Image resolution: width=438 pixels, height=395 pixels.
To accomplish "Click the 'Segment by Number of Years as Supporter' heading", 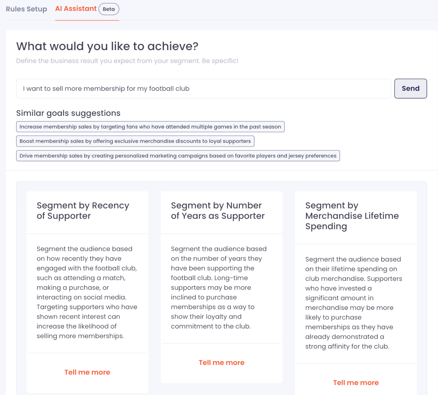I will [218, 211].
